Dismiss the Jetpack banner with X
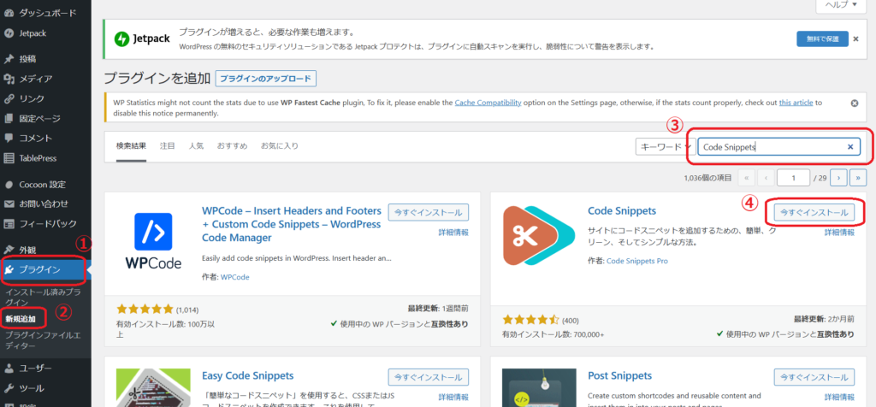The height and width of the screenshot is (407, 876). pos(855,38)
